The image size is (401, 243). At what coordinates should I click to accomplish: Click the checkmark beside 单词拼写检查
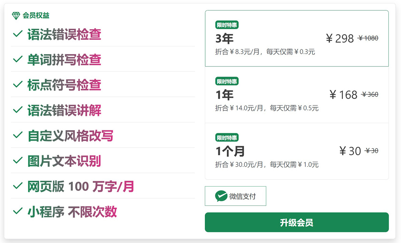(17, 60)
